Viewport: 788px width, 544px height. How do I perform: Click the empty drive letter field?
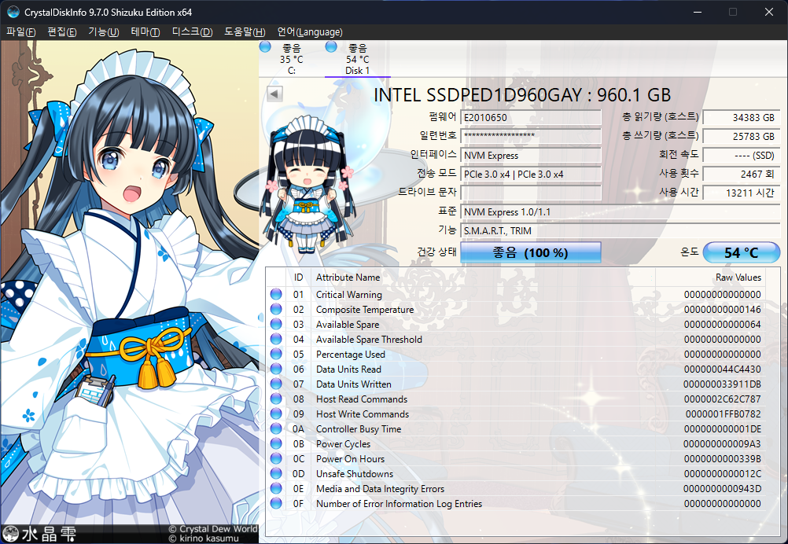[x=531, y=193]
